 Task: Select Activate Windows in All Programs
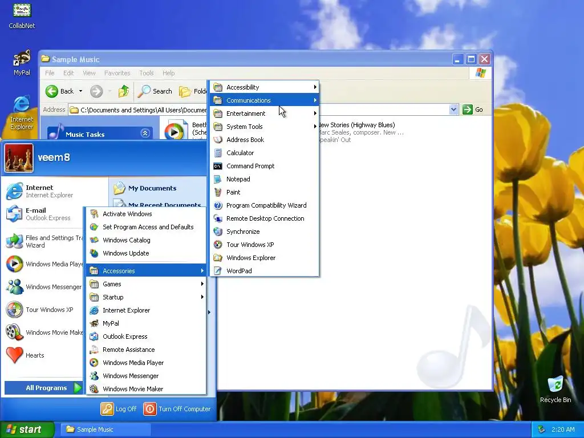tap(146, 214)
